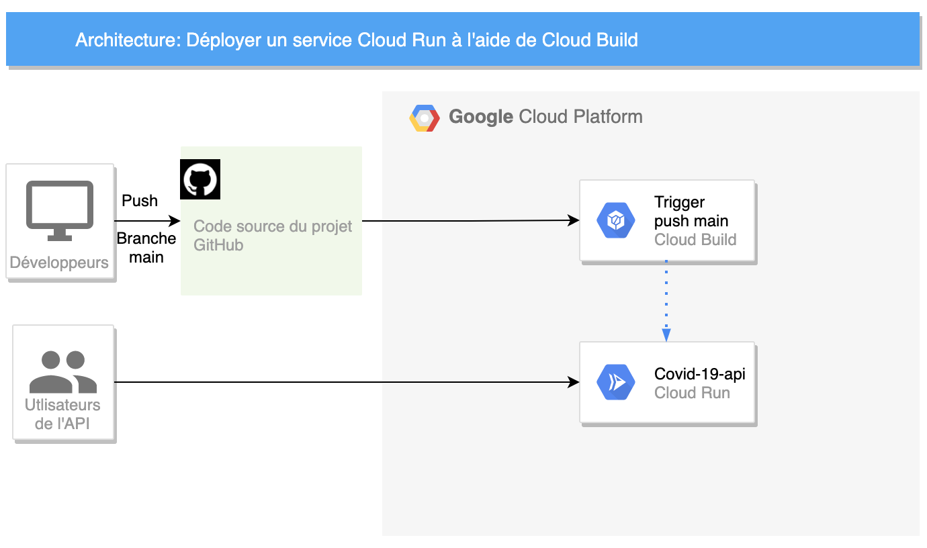Select the Cloud Build hexagon icon
Screen dimensions: 927x548
click(x=616, y=221)
